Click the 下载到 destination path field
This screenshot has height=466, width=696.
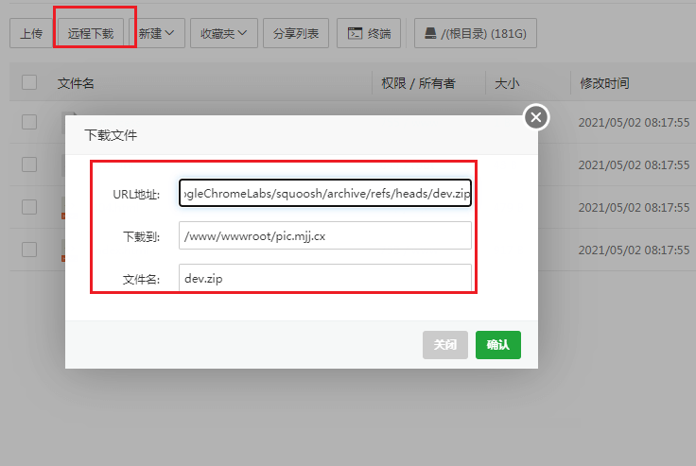click(324, 235)
